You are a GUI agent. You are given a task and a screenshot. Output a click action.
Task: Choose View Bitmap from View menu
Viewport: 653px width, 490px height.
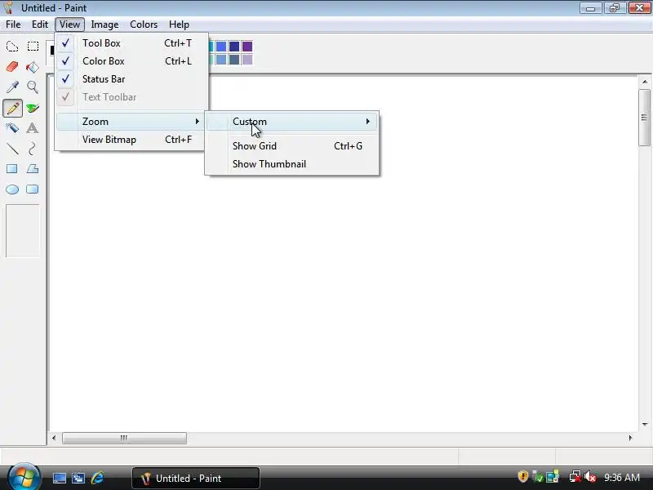click(x=131, y=140)
